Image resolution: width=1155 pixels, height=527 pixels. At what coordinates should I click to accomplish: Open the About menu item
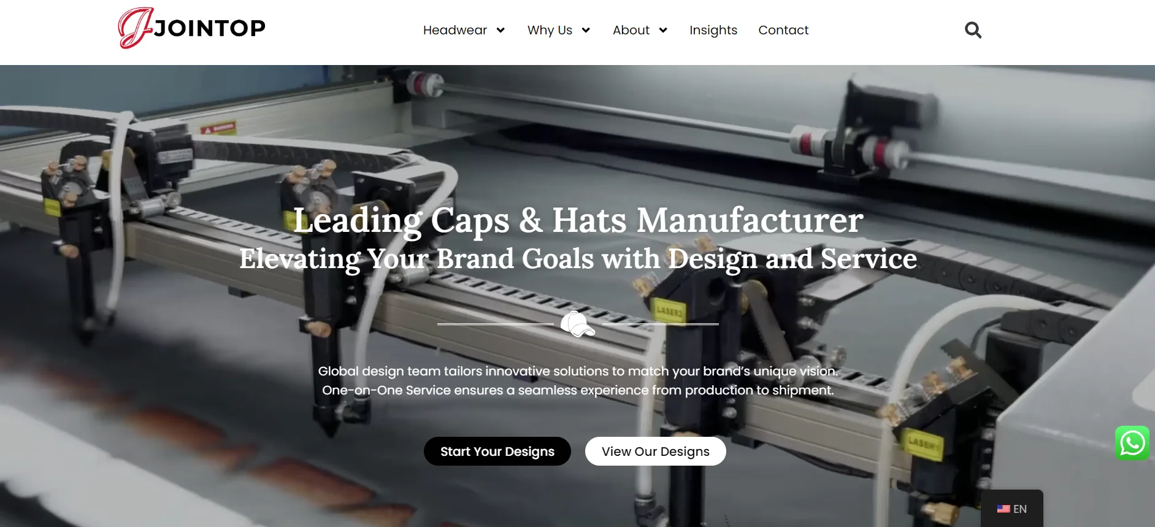(x=631, y=30)
